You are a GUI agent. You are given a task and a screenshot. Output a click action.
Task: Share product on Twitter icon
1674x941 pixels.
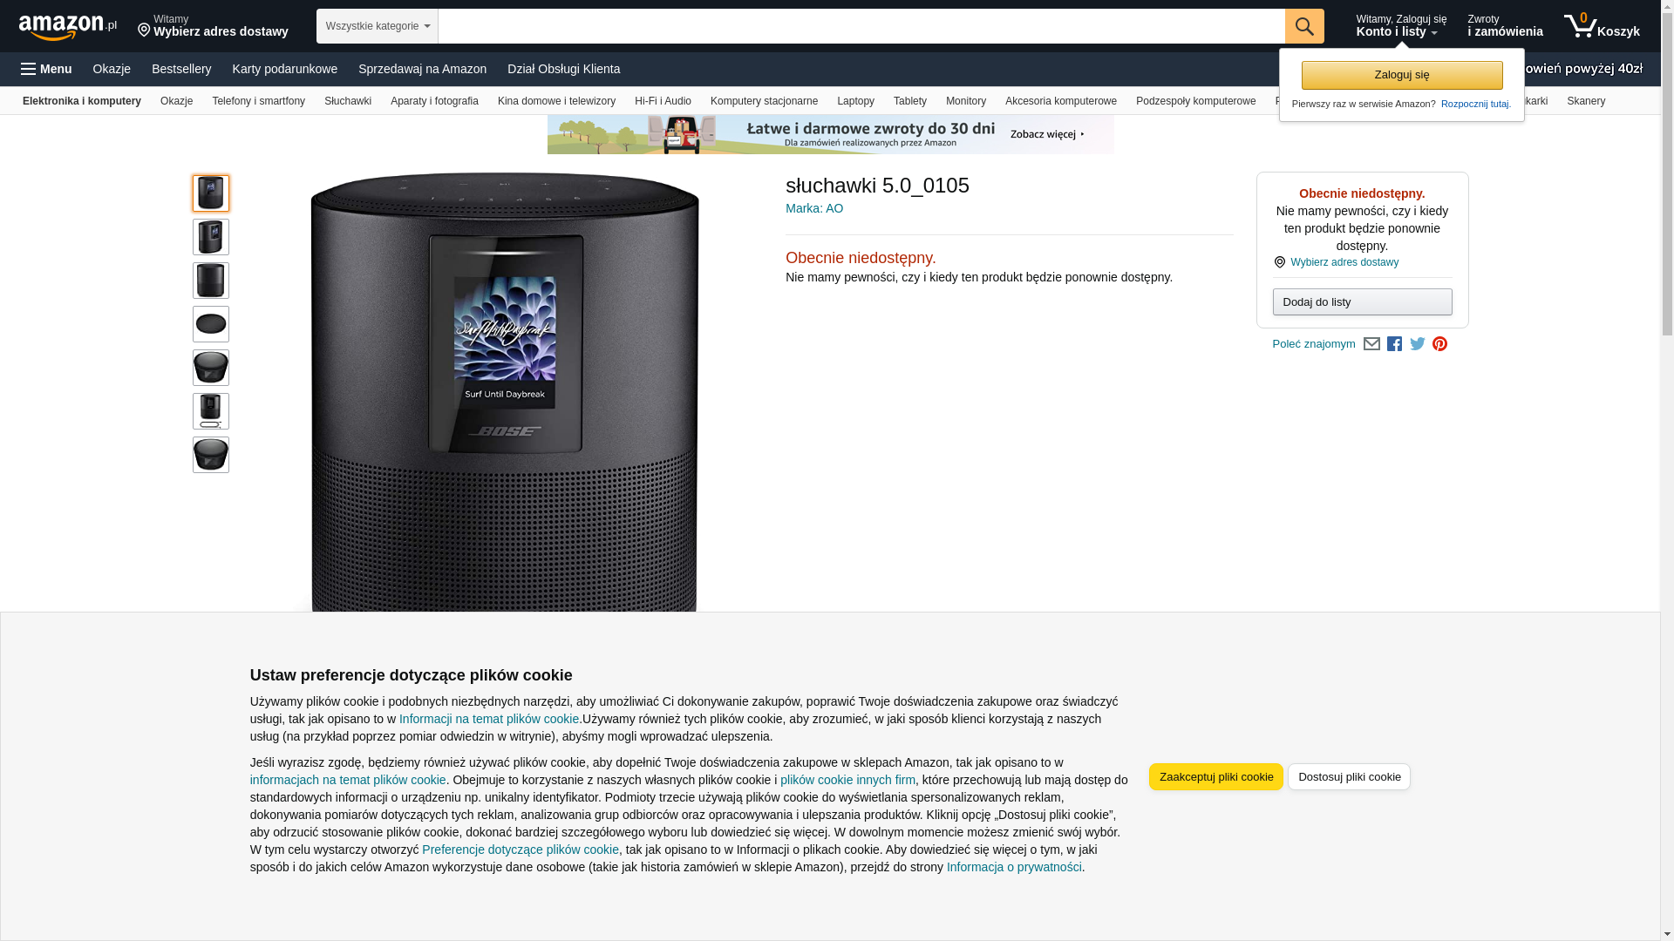pos(1418,344)
